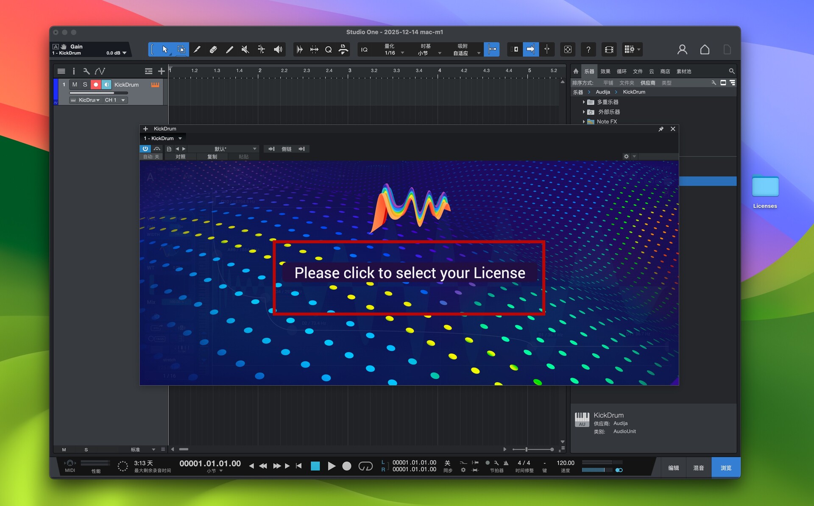This screenshot has width=814, height=506.
Task: Open the plugin settings gear icon
Action: pos(626,156)
